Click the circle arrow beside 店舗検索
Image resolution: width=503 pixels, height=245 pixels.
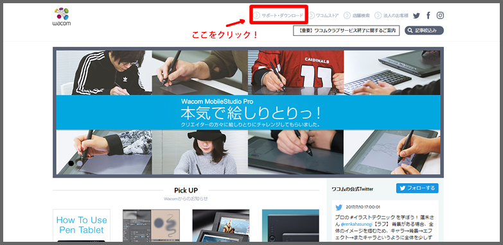[x=347, y=15]
